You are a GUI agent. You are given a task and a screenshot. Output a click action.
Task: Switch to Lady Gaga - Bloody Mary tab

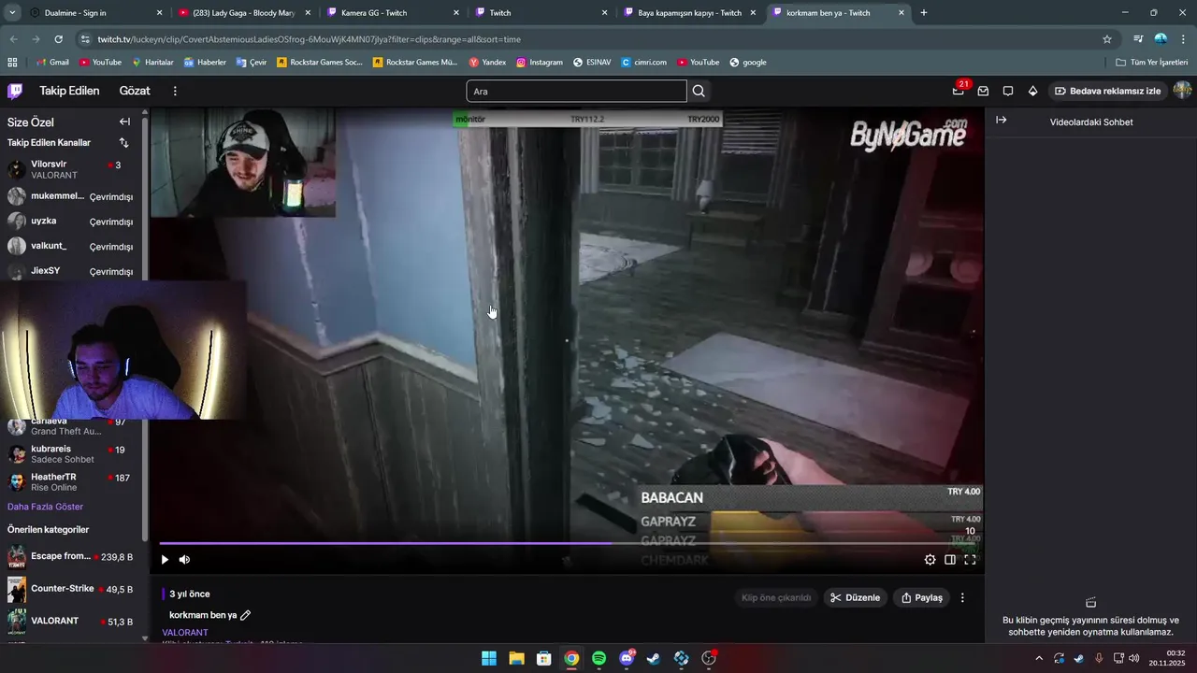pos(245,13)
